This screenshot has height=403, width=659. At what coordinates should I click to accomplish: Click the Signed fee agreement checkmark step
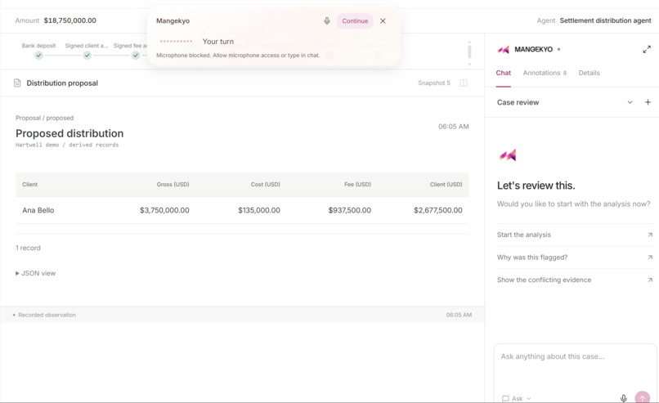[136, 55]
